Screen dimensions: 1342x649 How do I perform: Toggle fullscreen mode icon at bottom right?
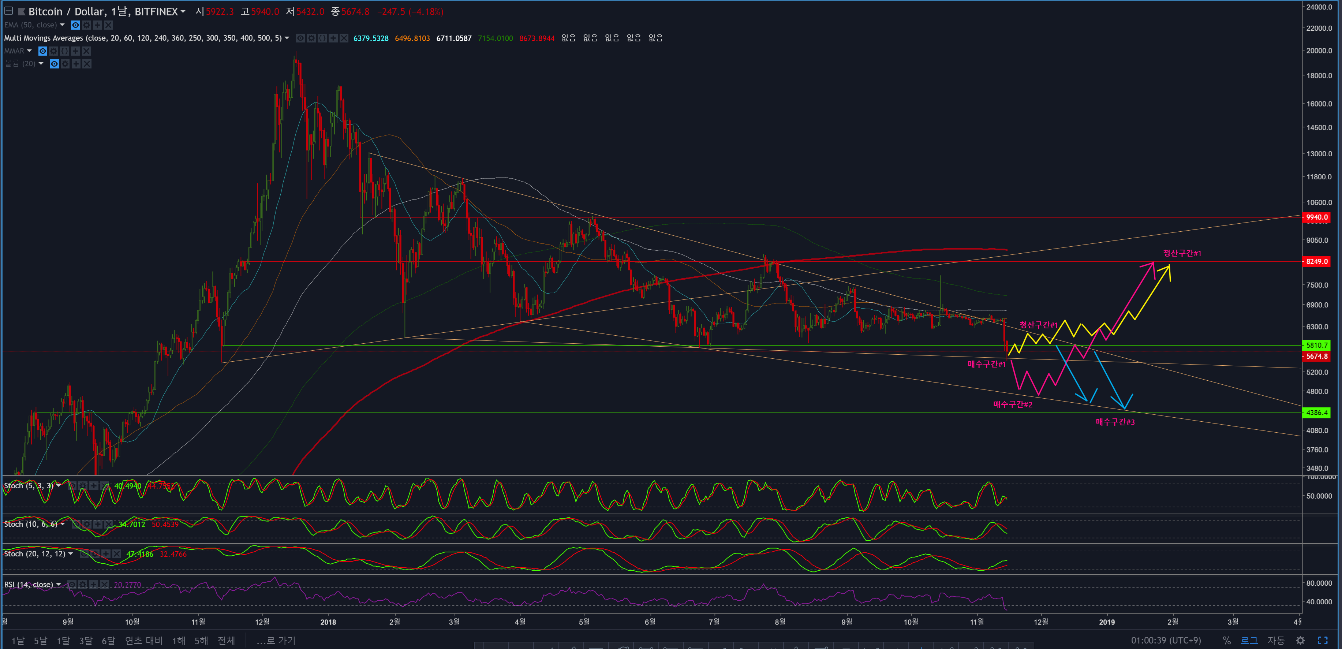point(1322,640)
